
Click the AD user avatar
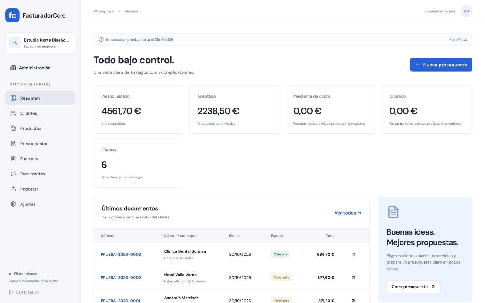(x=466, y=11)
